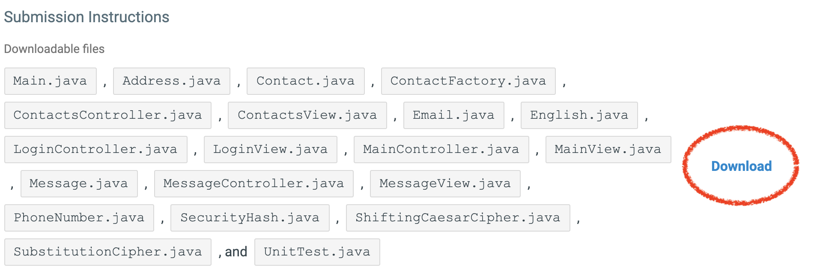Select the Main.java file label
The width and height of the screenshot is (823, 276).
(x=50, y=81)
